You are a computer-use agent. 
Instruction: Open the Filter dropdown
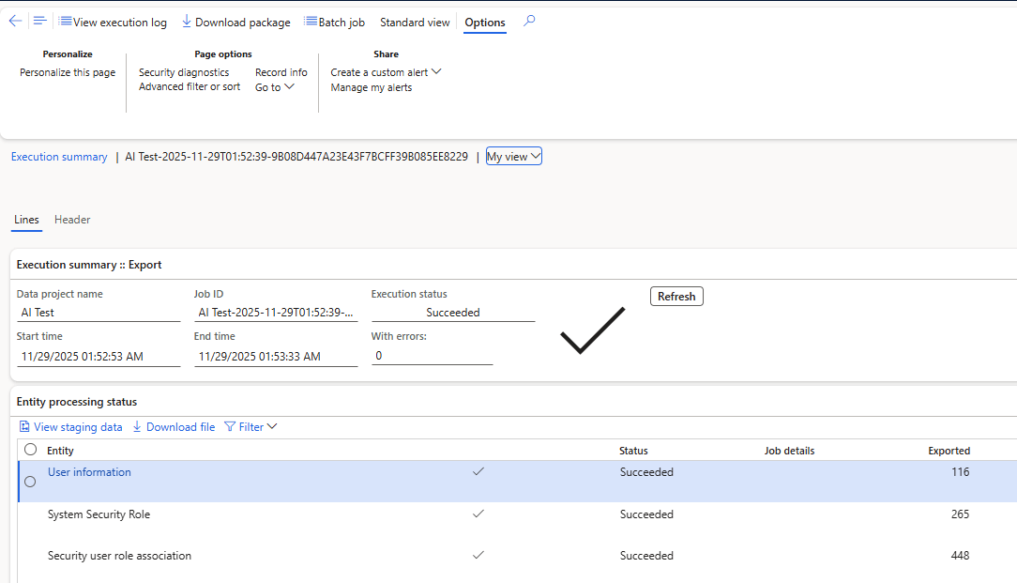point(250,427)
